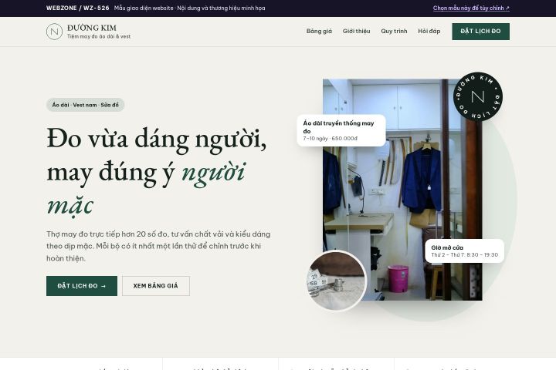Image resolution: width=556 pixels, height=370 pixels.
Task: Click the headline 'Đo vừa dáng người,'
Action: (x=156, y=140)
